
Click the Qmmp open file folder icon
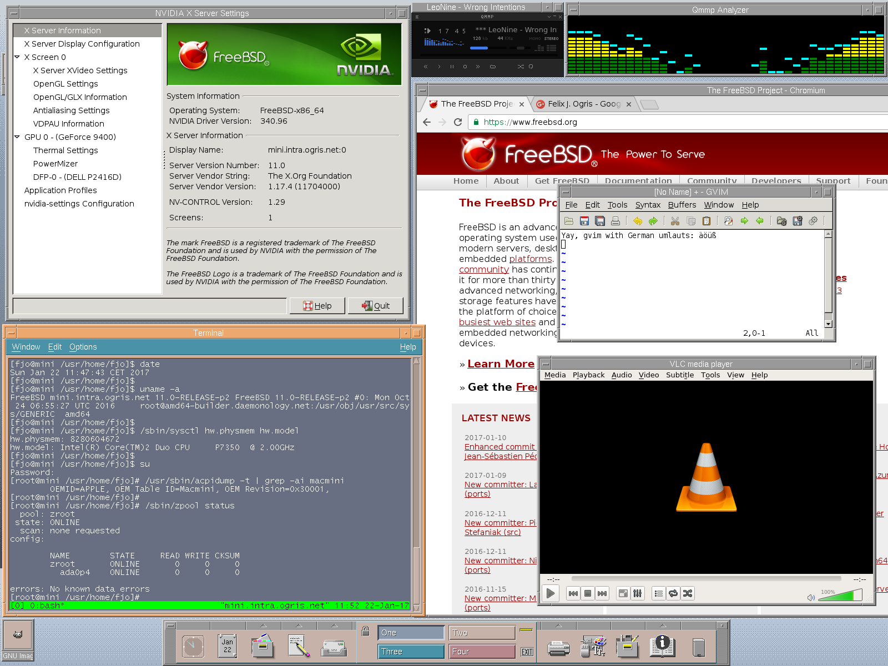click(x=492, y=67)
